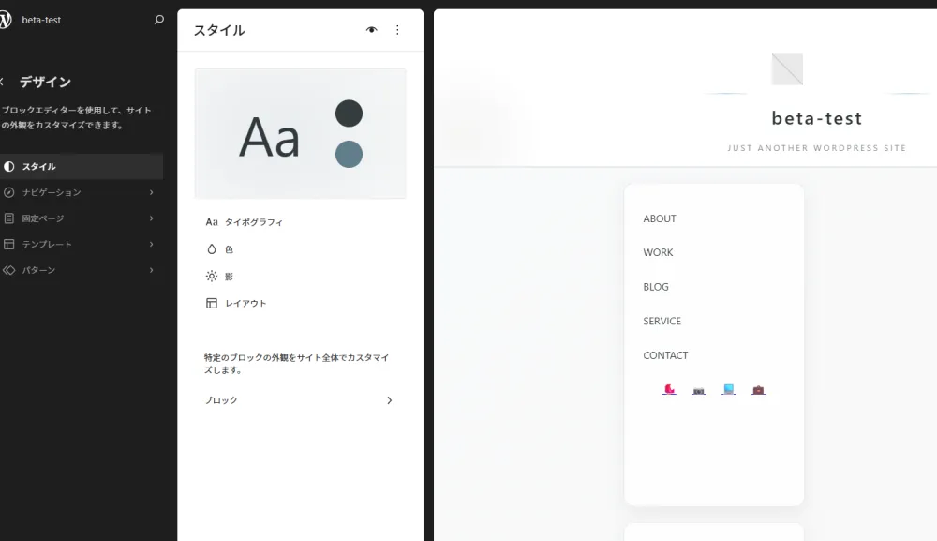This screenshot has height=541, width=937.
Task: Click the site logo placeholder above beta-test
Action: [x=787, y=69]
